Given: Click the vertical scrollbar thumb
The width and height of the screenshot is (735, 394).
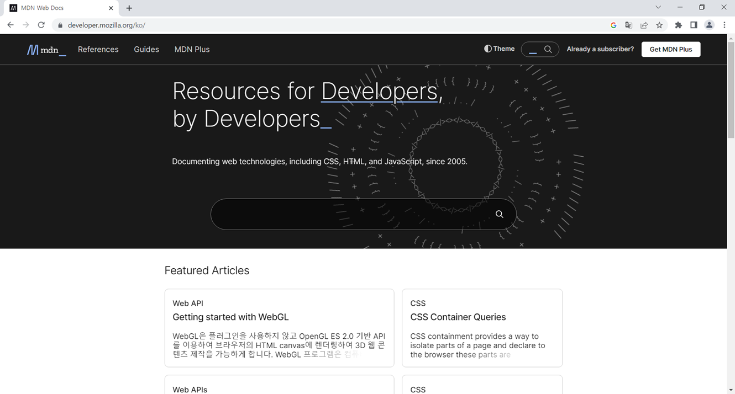Looking at the screenshot, I should pyautogui.click(x=731, y=90).
